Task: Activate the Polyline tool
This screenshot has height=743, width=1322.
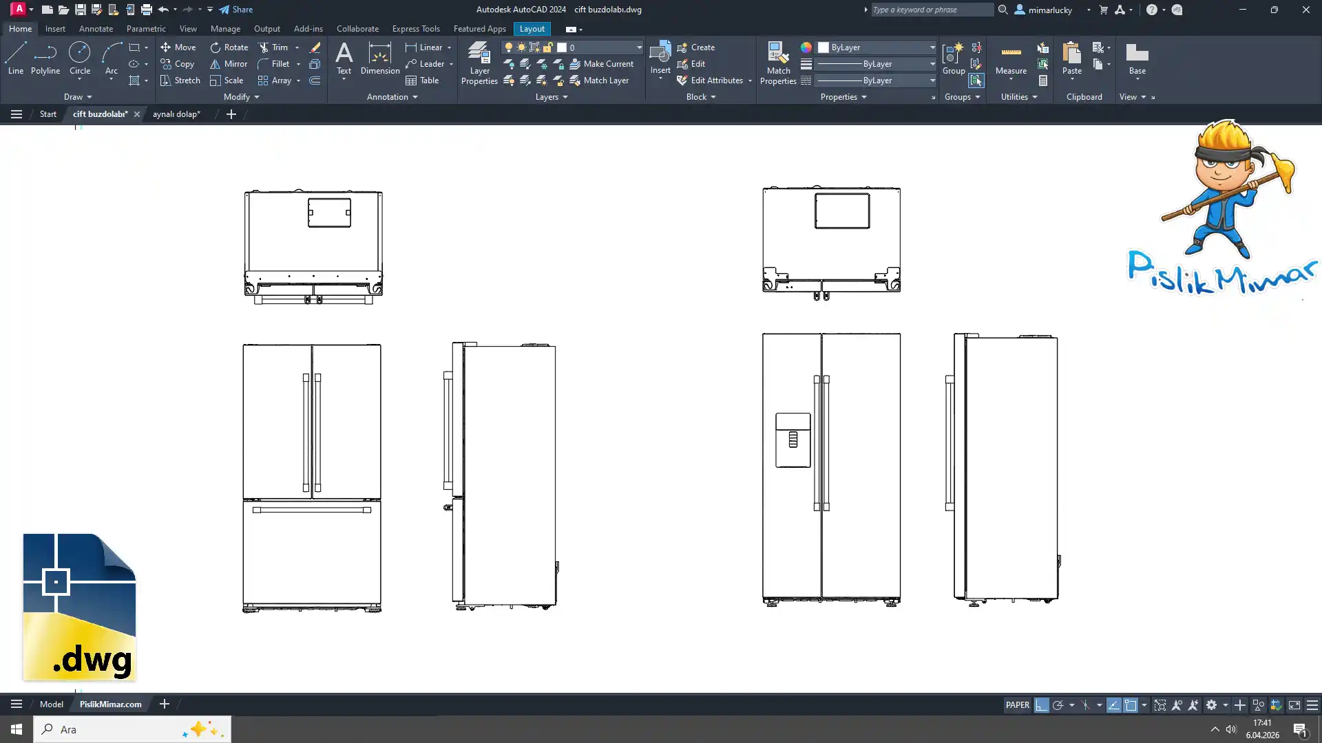Action: pos(45,58)
